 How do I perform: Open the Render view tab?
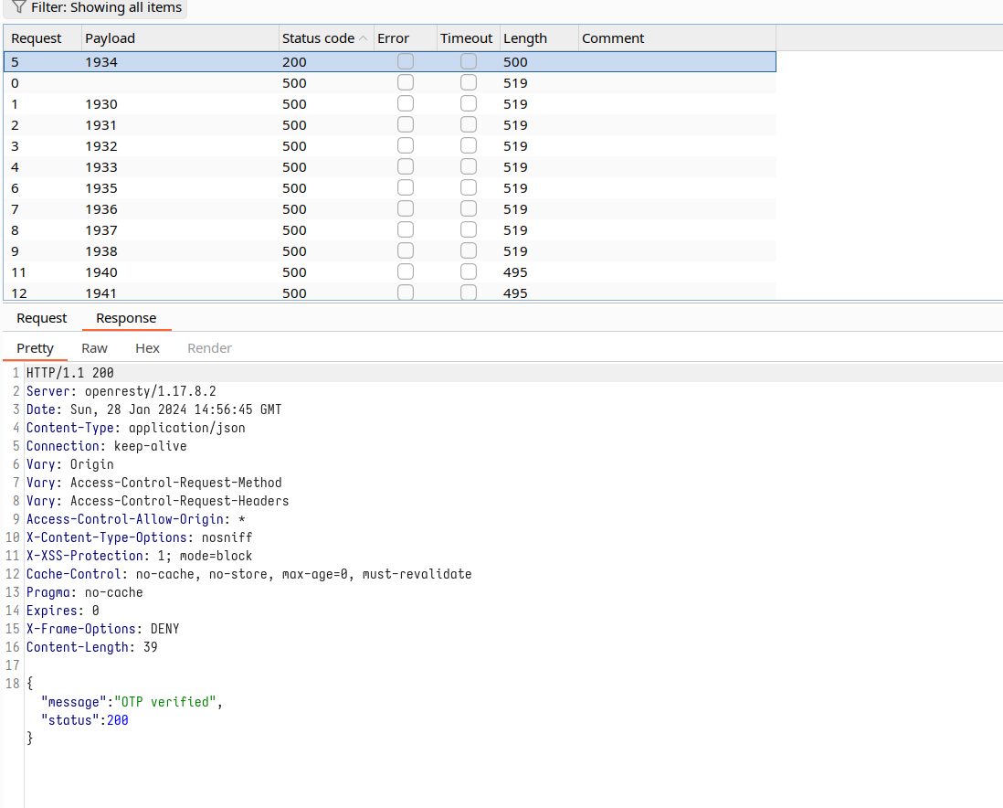[209, 348]
